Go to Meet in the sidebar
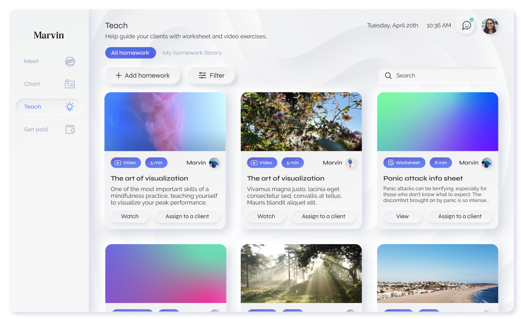 point(49,61)
